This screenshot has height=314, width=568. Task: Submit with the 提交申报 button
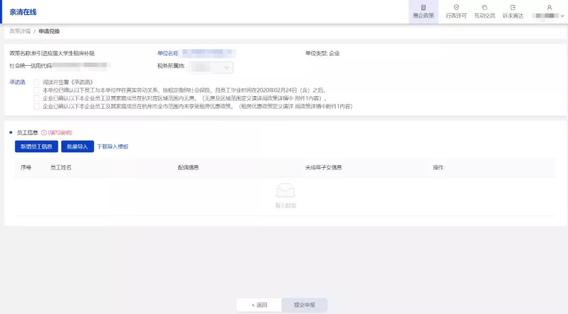coord(304,305)
